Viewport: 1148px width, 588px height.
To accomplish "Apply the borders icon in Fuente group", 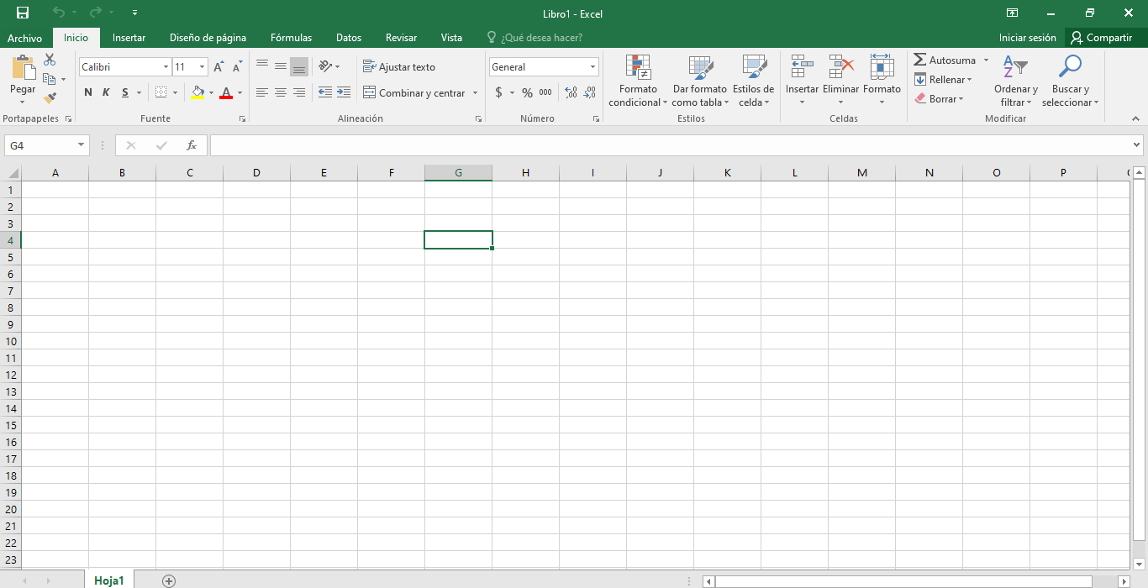I will click(161, 92).
